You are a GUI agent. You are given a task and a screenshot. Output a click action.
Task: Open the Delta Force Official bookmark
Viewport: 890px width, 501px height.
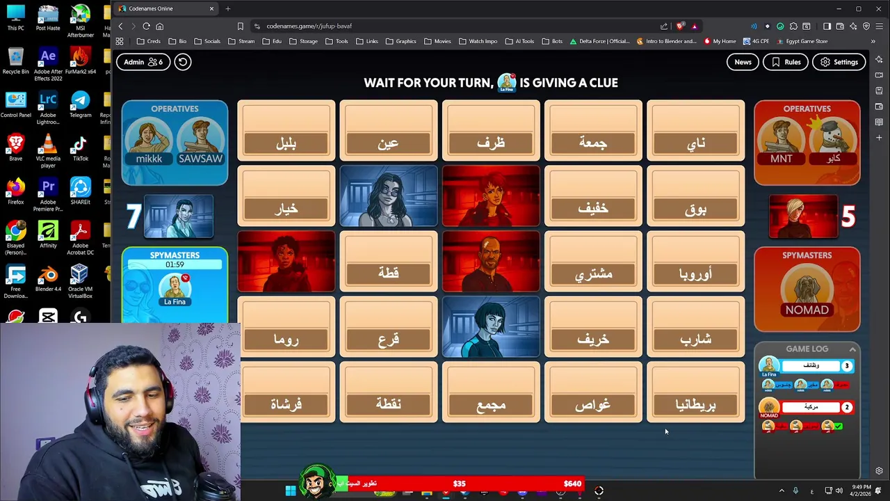click(x=599, y=41)
